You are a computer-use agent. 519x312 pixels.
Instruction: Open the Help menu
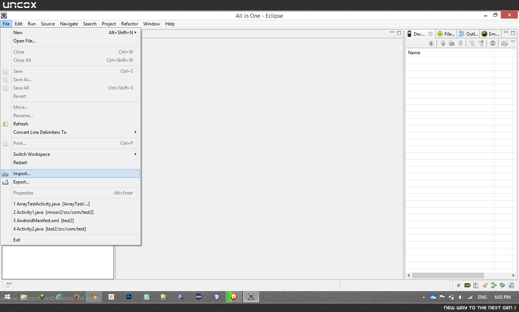point(170,24)
